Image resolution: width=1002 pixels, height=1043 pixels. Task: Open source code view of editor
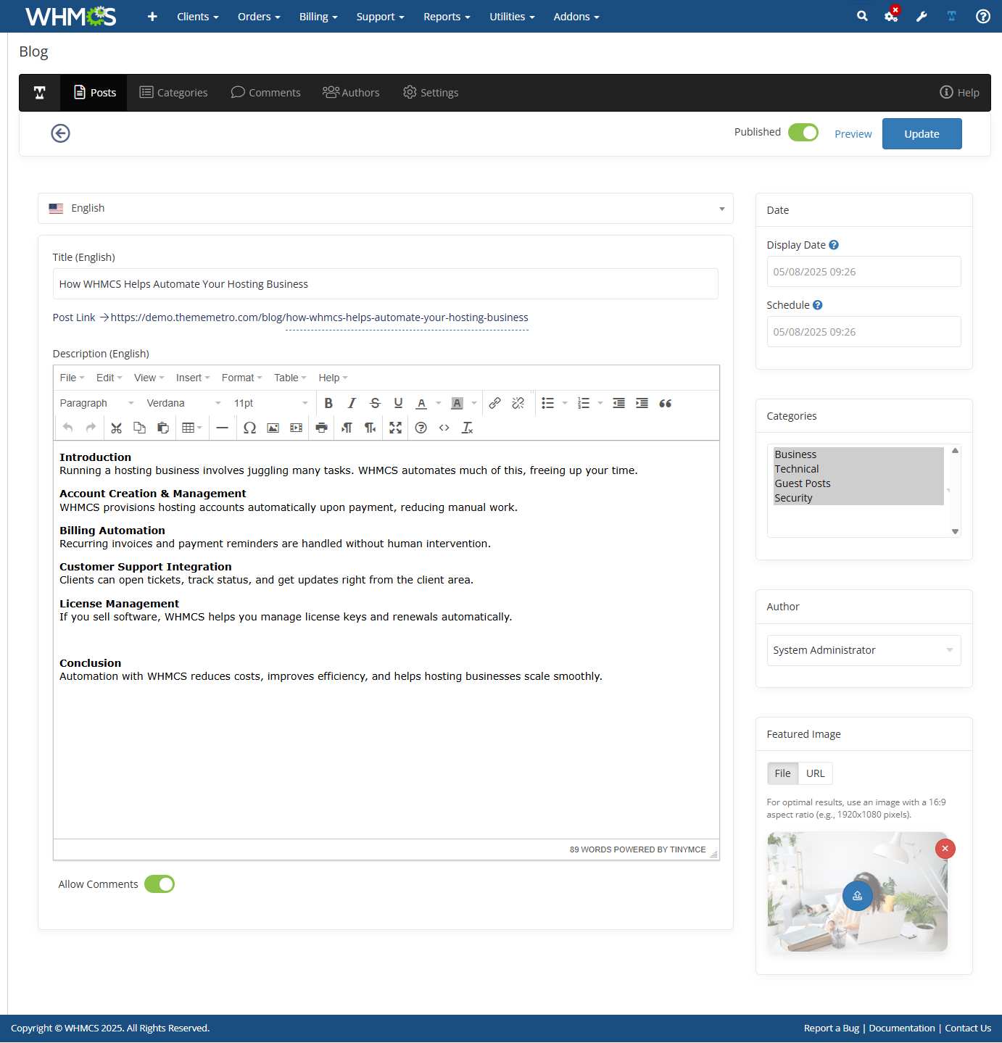coord(444,428)
